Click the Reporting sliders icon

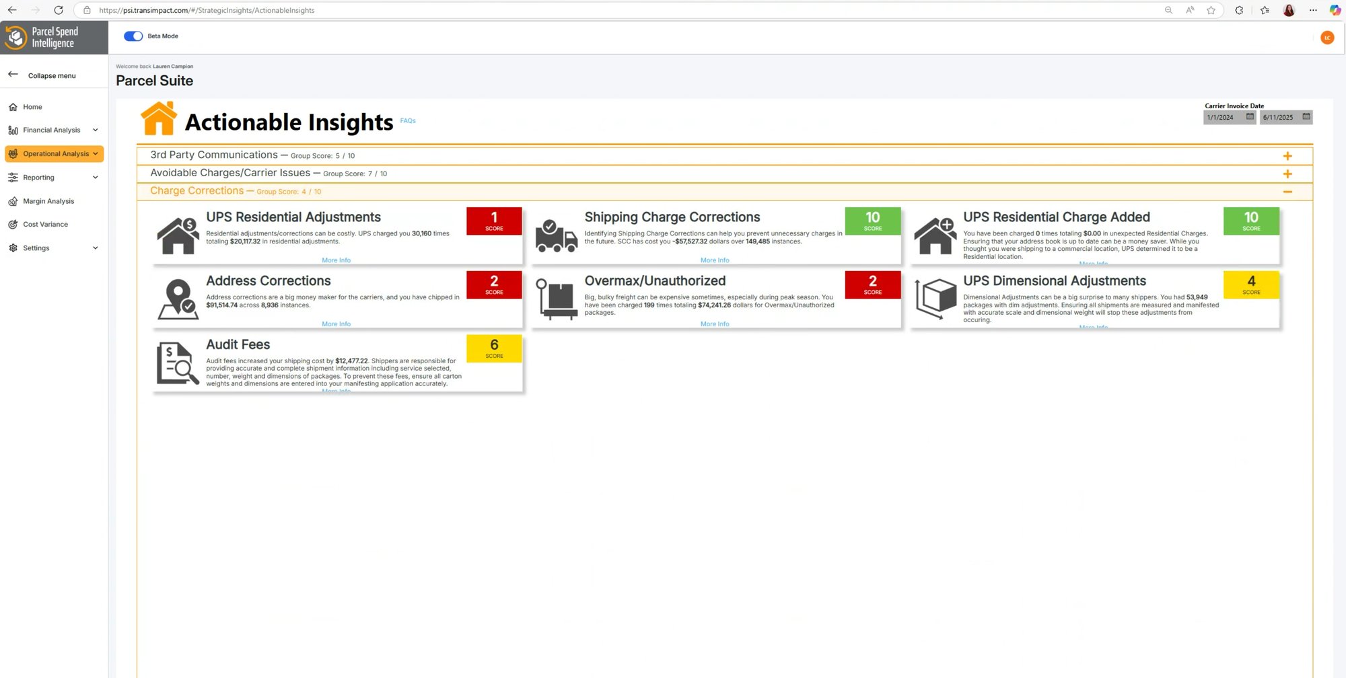[13, 178]
